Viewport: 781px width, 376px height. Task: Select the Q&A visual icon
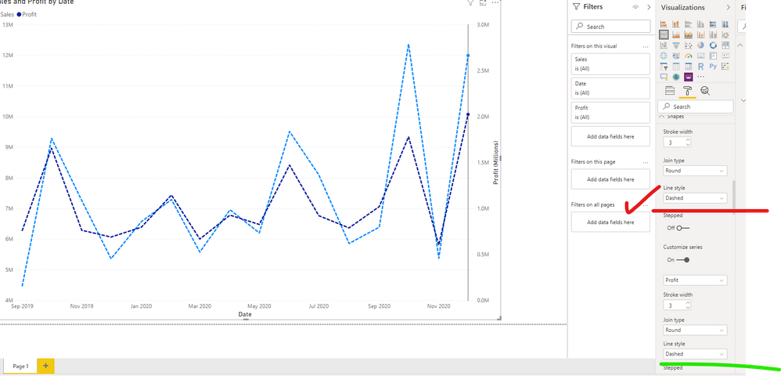tap(664, 77)
